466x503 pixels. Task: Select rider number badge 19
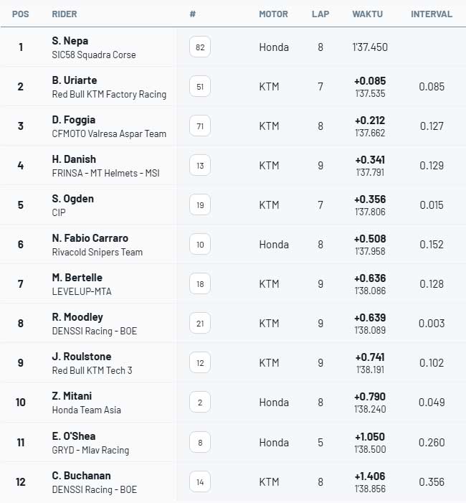point(200,205)
